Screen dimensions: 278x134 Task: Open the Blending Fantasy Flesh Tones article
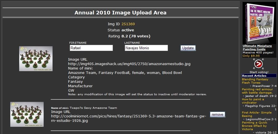(x=255, y=81)
